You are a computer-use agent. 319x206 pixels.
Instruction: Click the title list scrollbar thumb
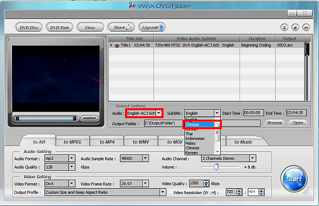(307, 49)
